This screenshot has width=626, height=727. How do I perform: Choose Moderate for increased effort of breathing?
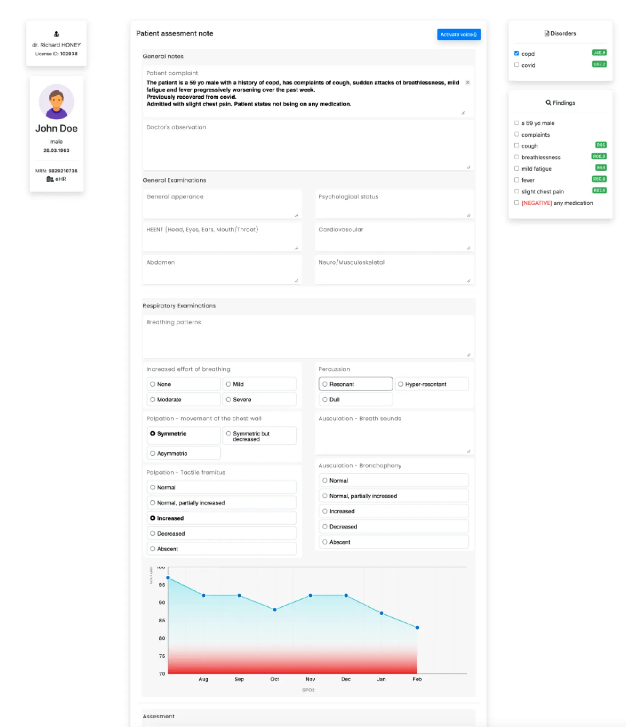click(153, 399)
